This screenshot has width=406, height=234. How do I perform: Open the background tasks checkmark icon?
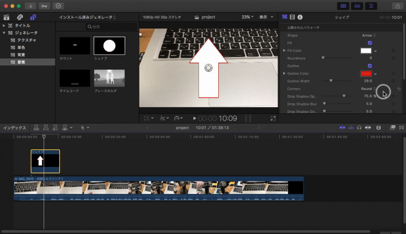58,6
